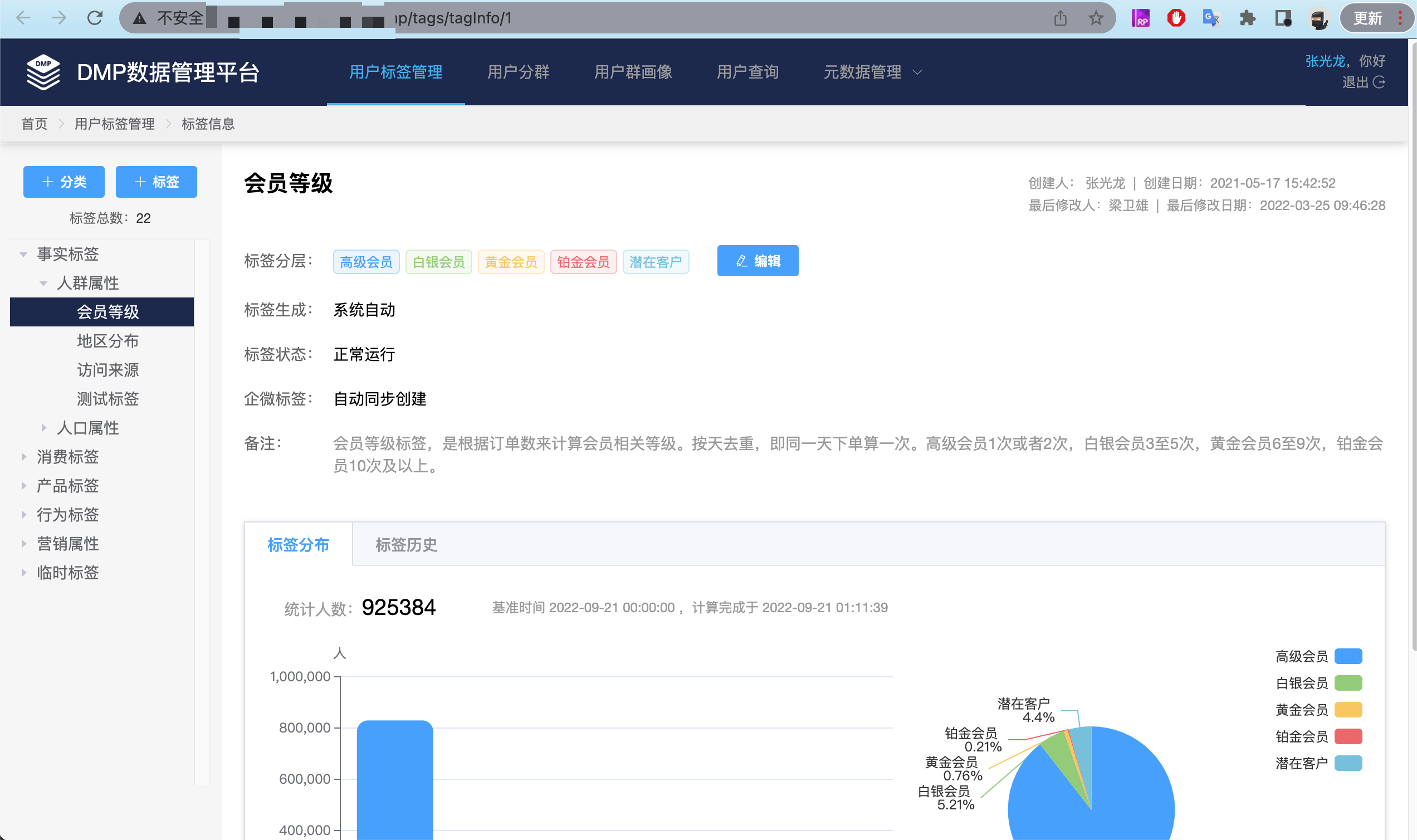
Task: Toggle 铂金会员 red legend swatch
Action: coord(1348,736)
